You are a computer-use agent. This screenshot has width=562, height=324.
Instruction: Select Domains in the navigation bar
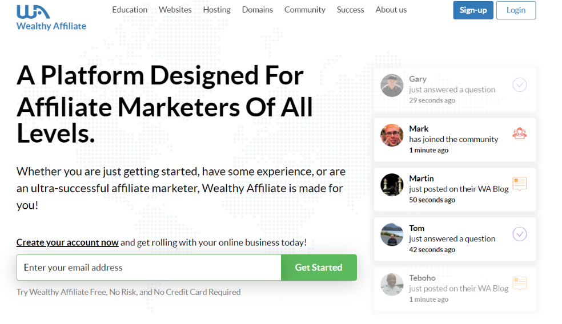257,10
